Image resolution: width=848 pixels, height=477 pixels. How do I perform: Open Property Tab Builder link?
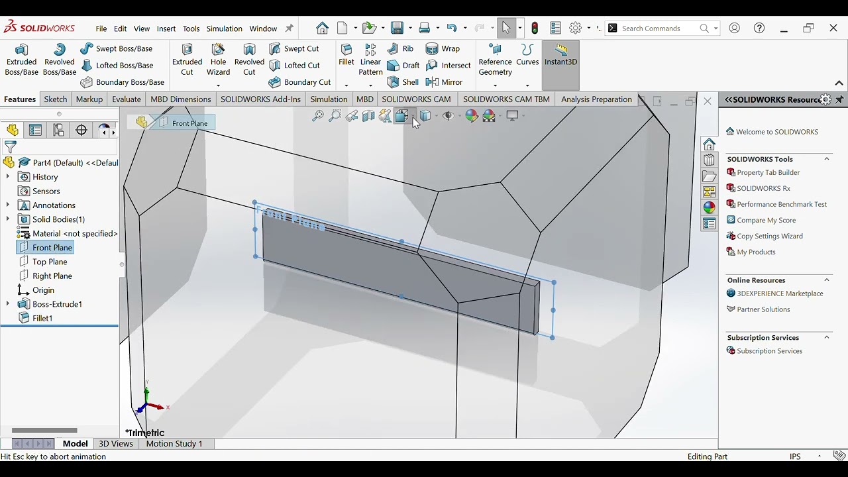[768, 173]
